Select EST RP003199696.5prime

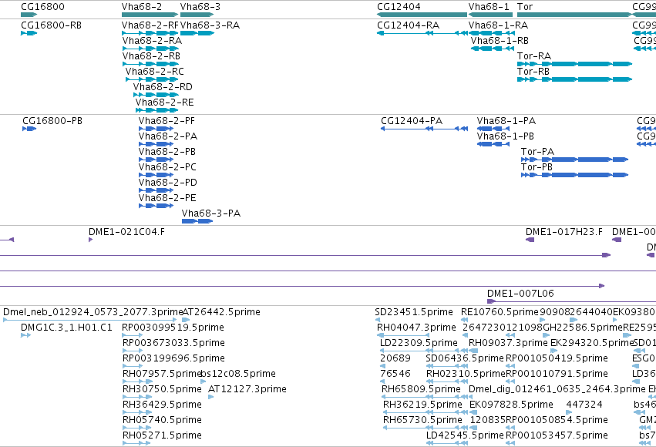pyautogui.click(x=133, y=366)
